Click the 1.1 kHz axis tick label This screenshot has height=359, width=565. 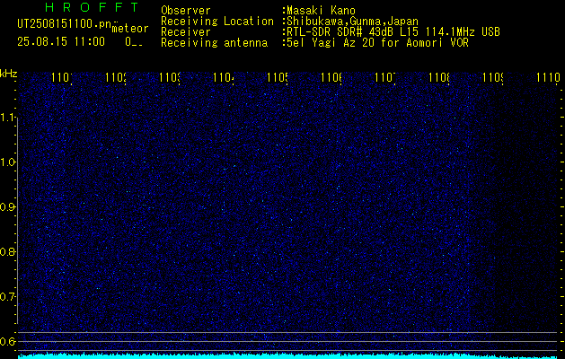(7, 118)
